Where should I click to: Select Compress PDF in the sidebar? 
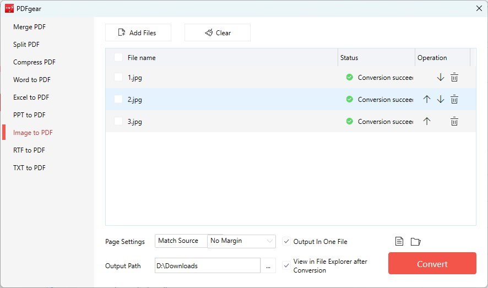34,62
